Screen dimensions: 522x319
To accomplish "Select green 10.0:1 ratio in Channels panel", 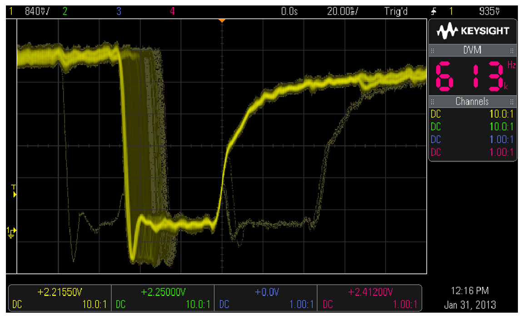I will point(502,127).
